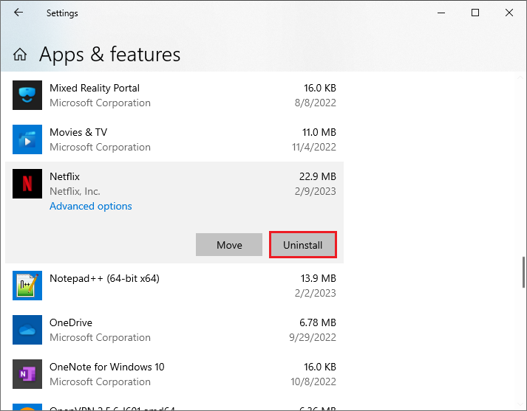Minimize the Settings window
Screen dimensions: 527x411
coord(441,13)
